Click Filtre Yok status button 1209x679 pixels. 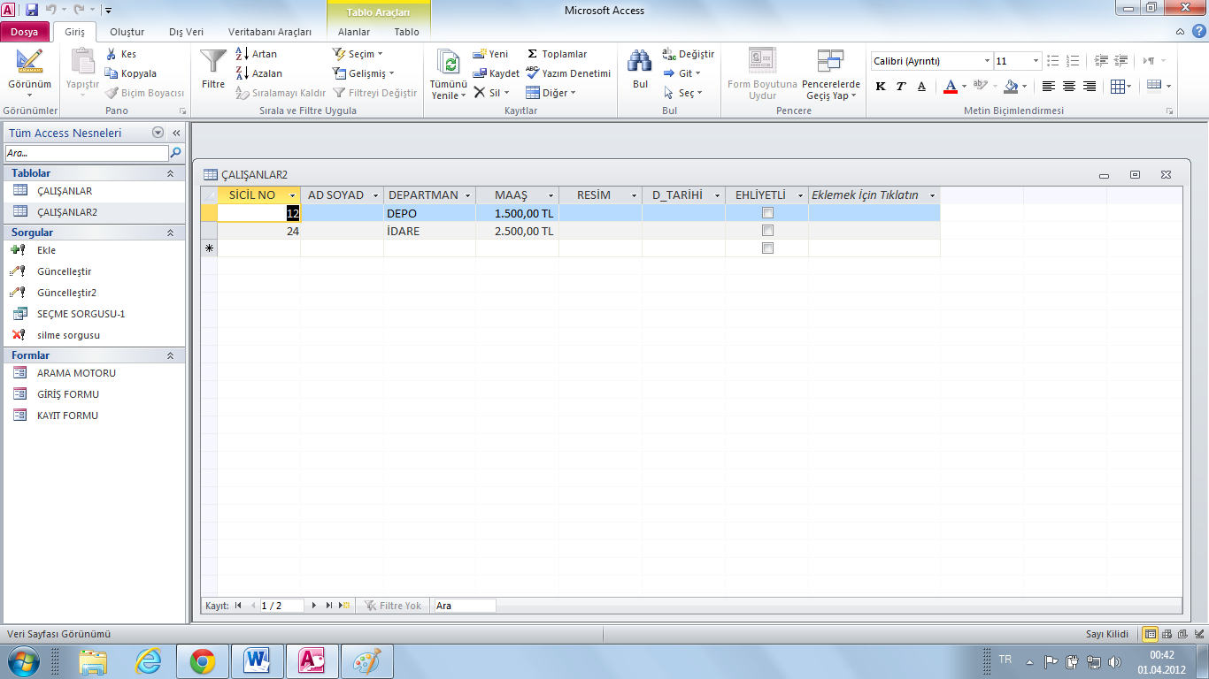point(394,606)
